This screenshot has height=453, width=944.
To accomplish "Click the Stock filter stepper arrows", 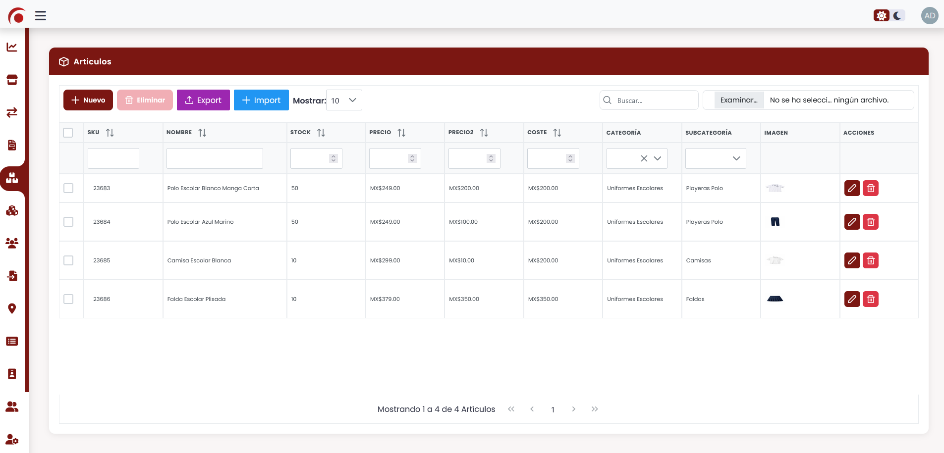I will click(x=333, y=158).
